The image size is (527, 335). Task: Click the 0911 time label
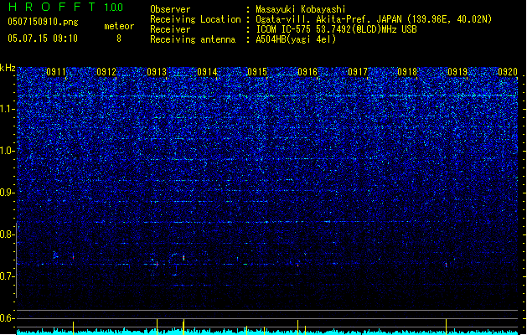point(56,72)
